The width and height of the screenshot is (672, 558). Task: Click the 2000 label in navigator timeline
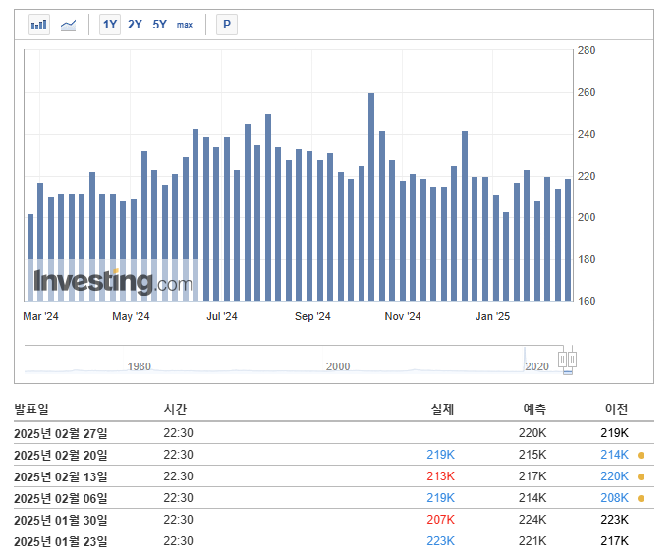(338, 366)
